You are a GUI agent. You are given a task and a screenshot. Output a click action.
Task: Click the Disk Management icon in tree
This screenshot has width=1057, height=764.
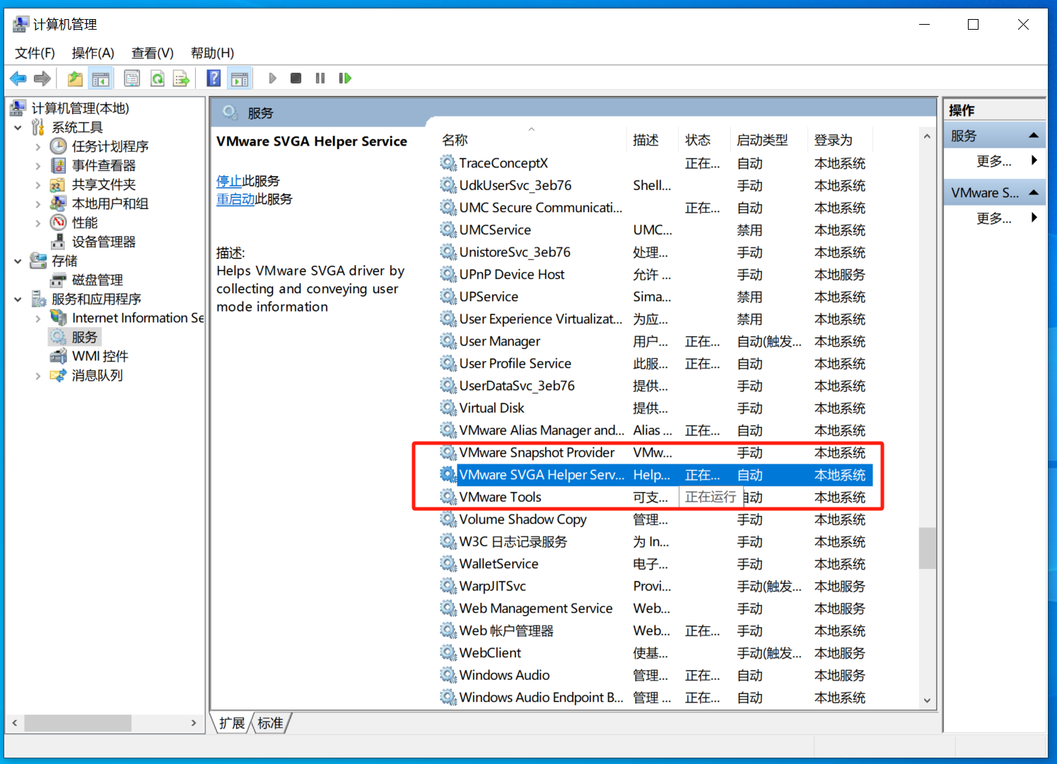[58, 280]
